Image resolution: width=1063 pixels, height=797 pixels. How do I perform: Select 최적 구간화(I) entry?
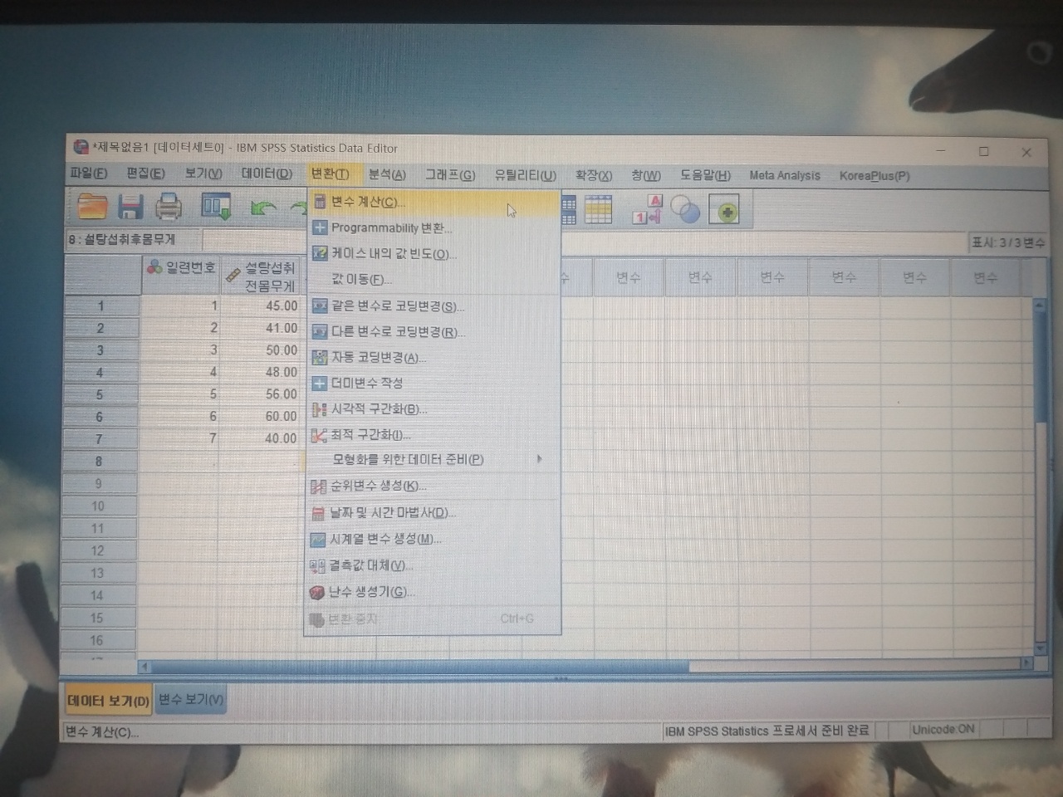[x=433, y=434]
